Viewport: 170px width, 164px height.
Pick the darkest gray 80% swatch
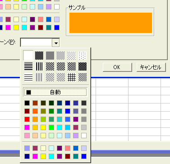84,103
